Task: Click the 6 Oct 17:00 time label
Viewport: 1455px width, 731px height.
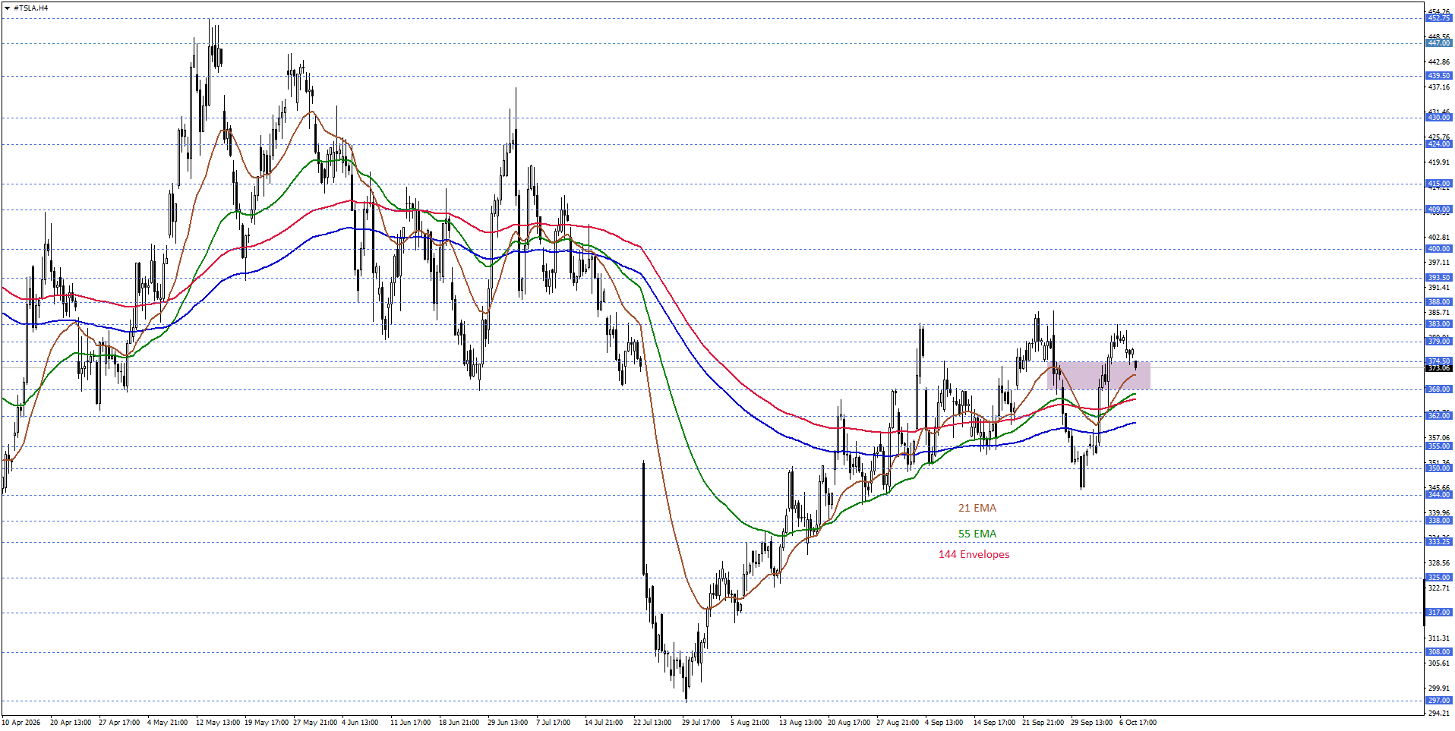Action: point(1138,723)
